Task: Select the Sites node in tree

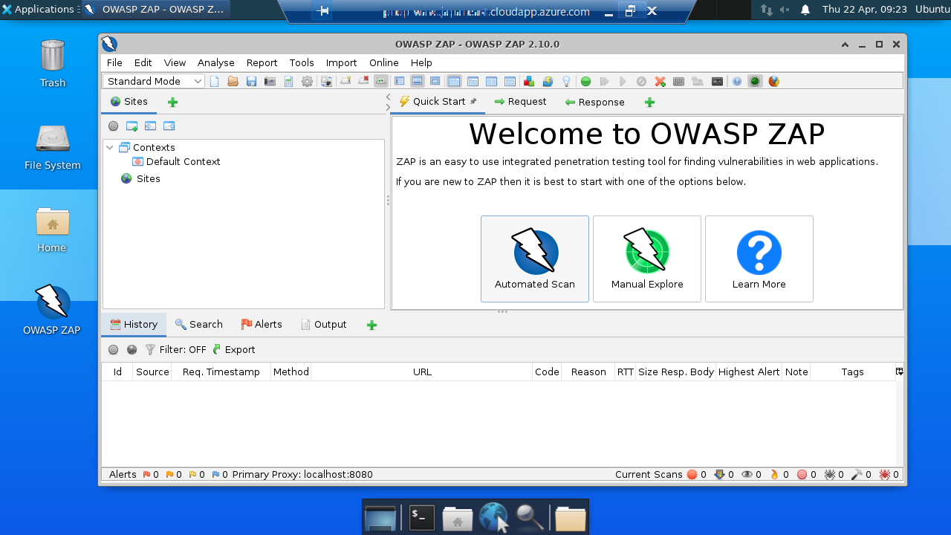Action: [x=140, y=178]
